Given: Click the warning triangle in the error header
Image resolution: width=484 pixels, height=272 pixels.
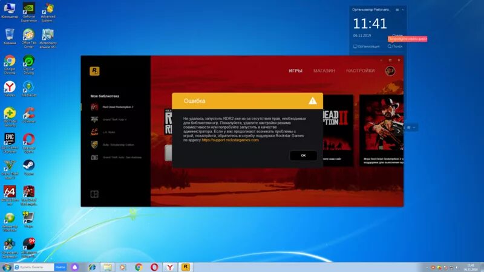Looking at the screenshot, I should pyautogui.click(x=312, y=101).
